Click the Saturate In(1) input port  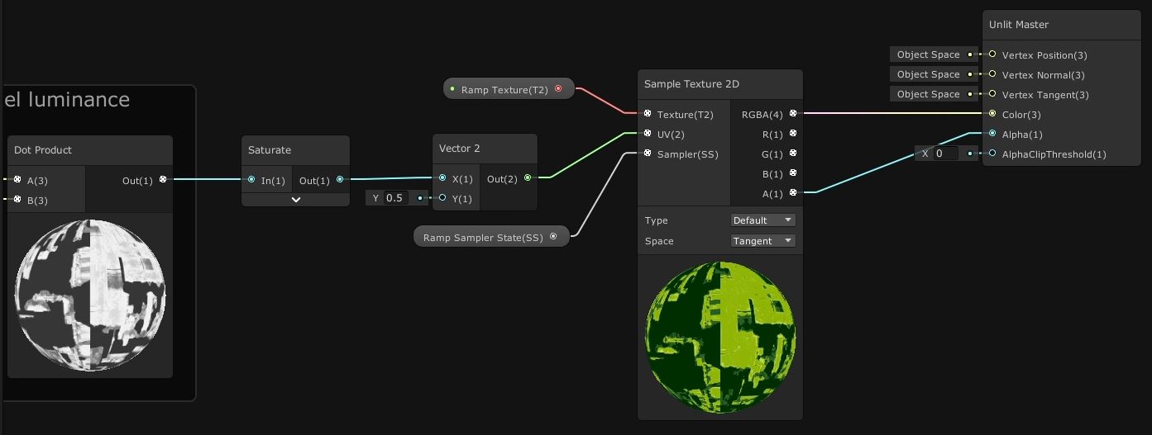click(x=251, y=179)
